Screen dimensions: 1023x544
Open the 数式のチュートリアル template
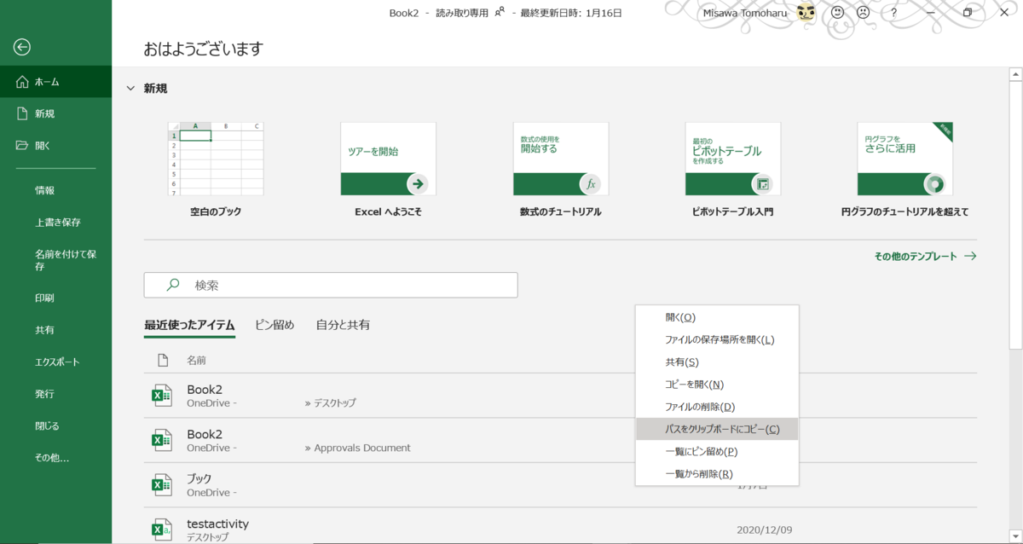tap(561, 169)
